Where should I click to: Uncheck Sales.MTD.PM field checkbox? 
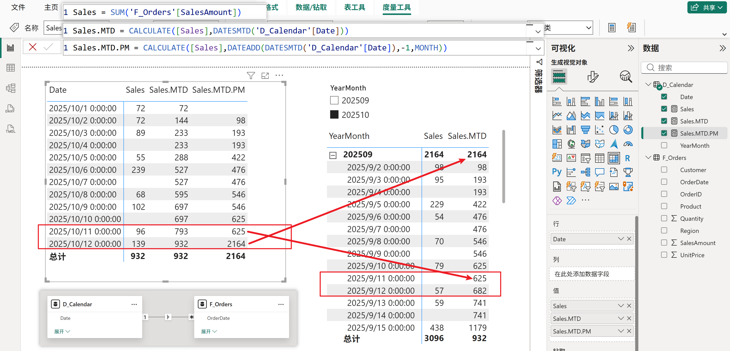664,133
